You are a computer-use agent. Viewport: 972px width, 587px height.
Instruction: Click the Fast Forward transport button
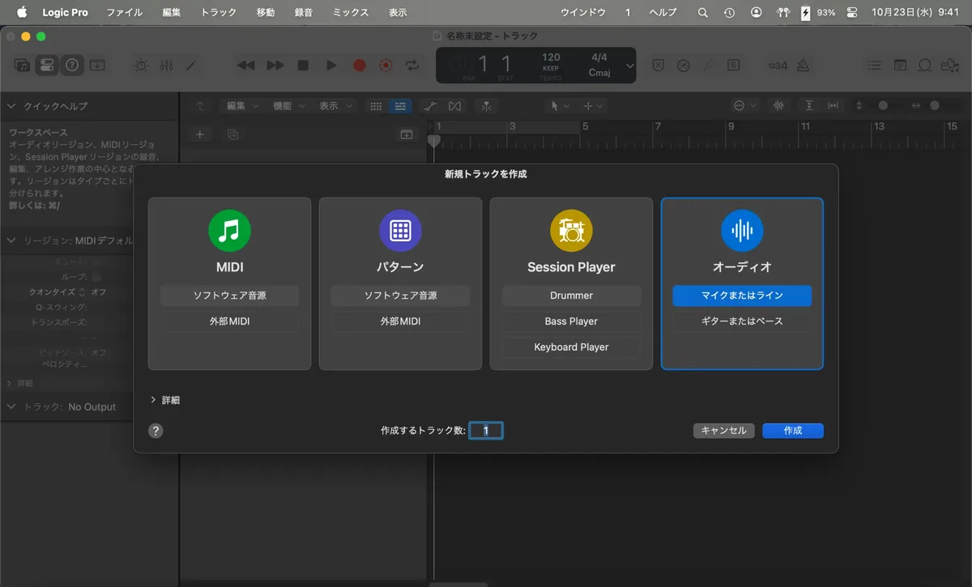click(275, 66)
